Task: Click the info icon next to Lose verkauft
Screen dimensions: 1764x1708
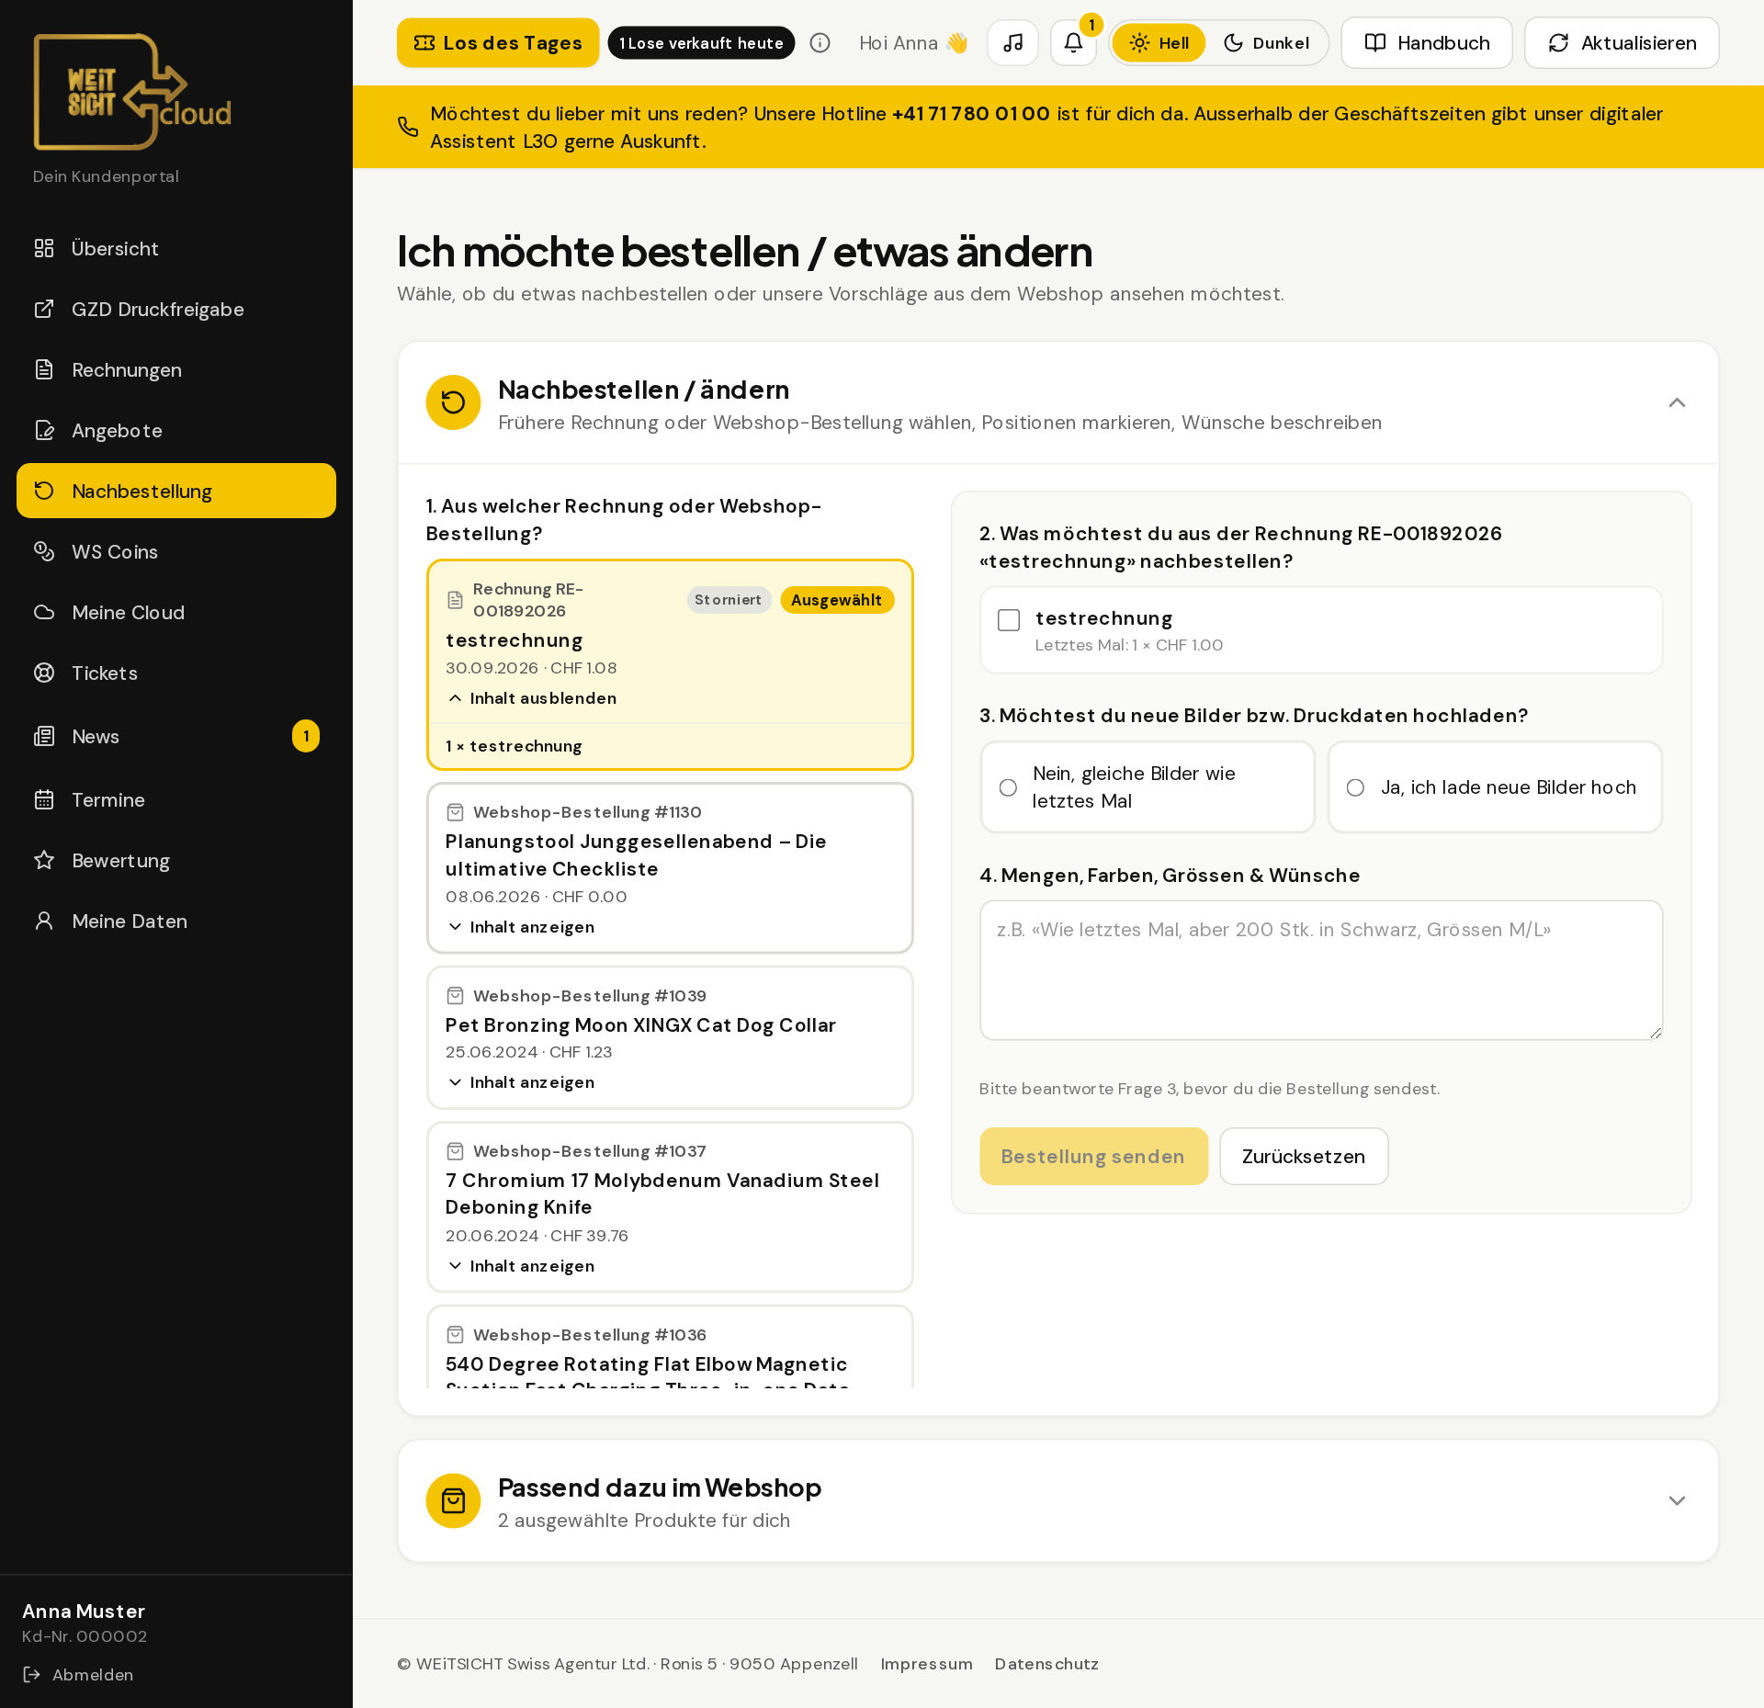Action: (820, 43)
